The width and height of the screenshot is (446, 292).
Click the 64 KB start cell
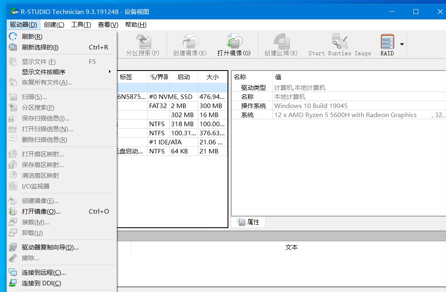coord(184,151)
